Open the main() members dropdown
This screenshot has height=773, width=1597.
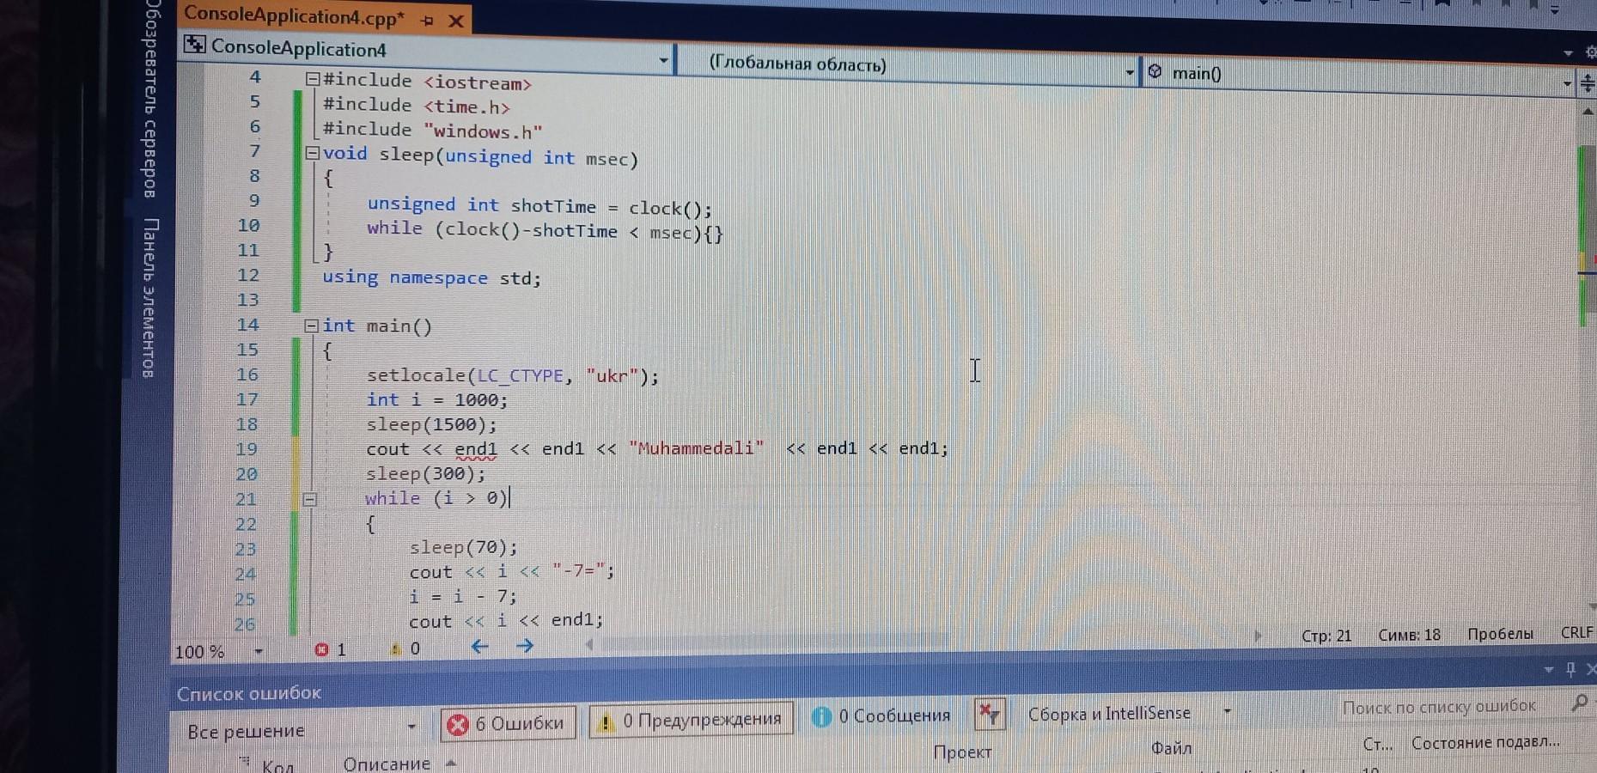[x=1567, y=83]
